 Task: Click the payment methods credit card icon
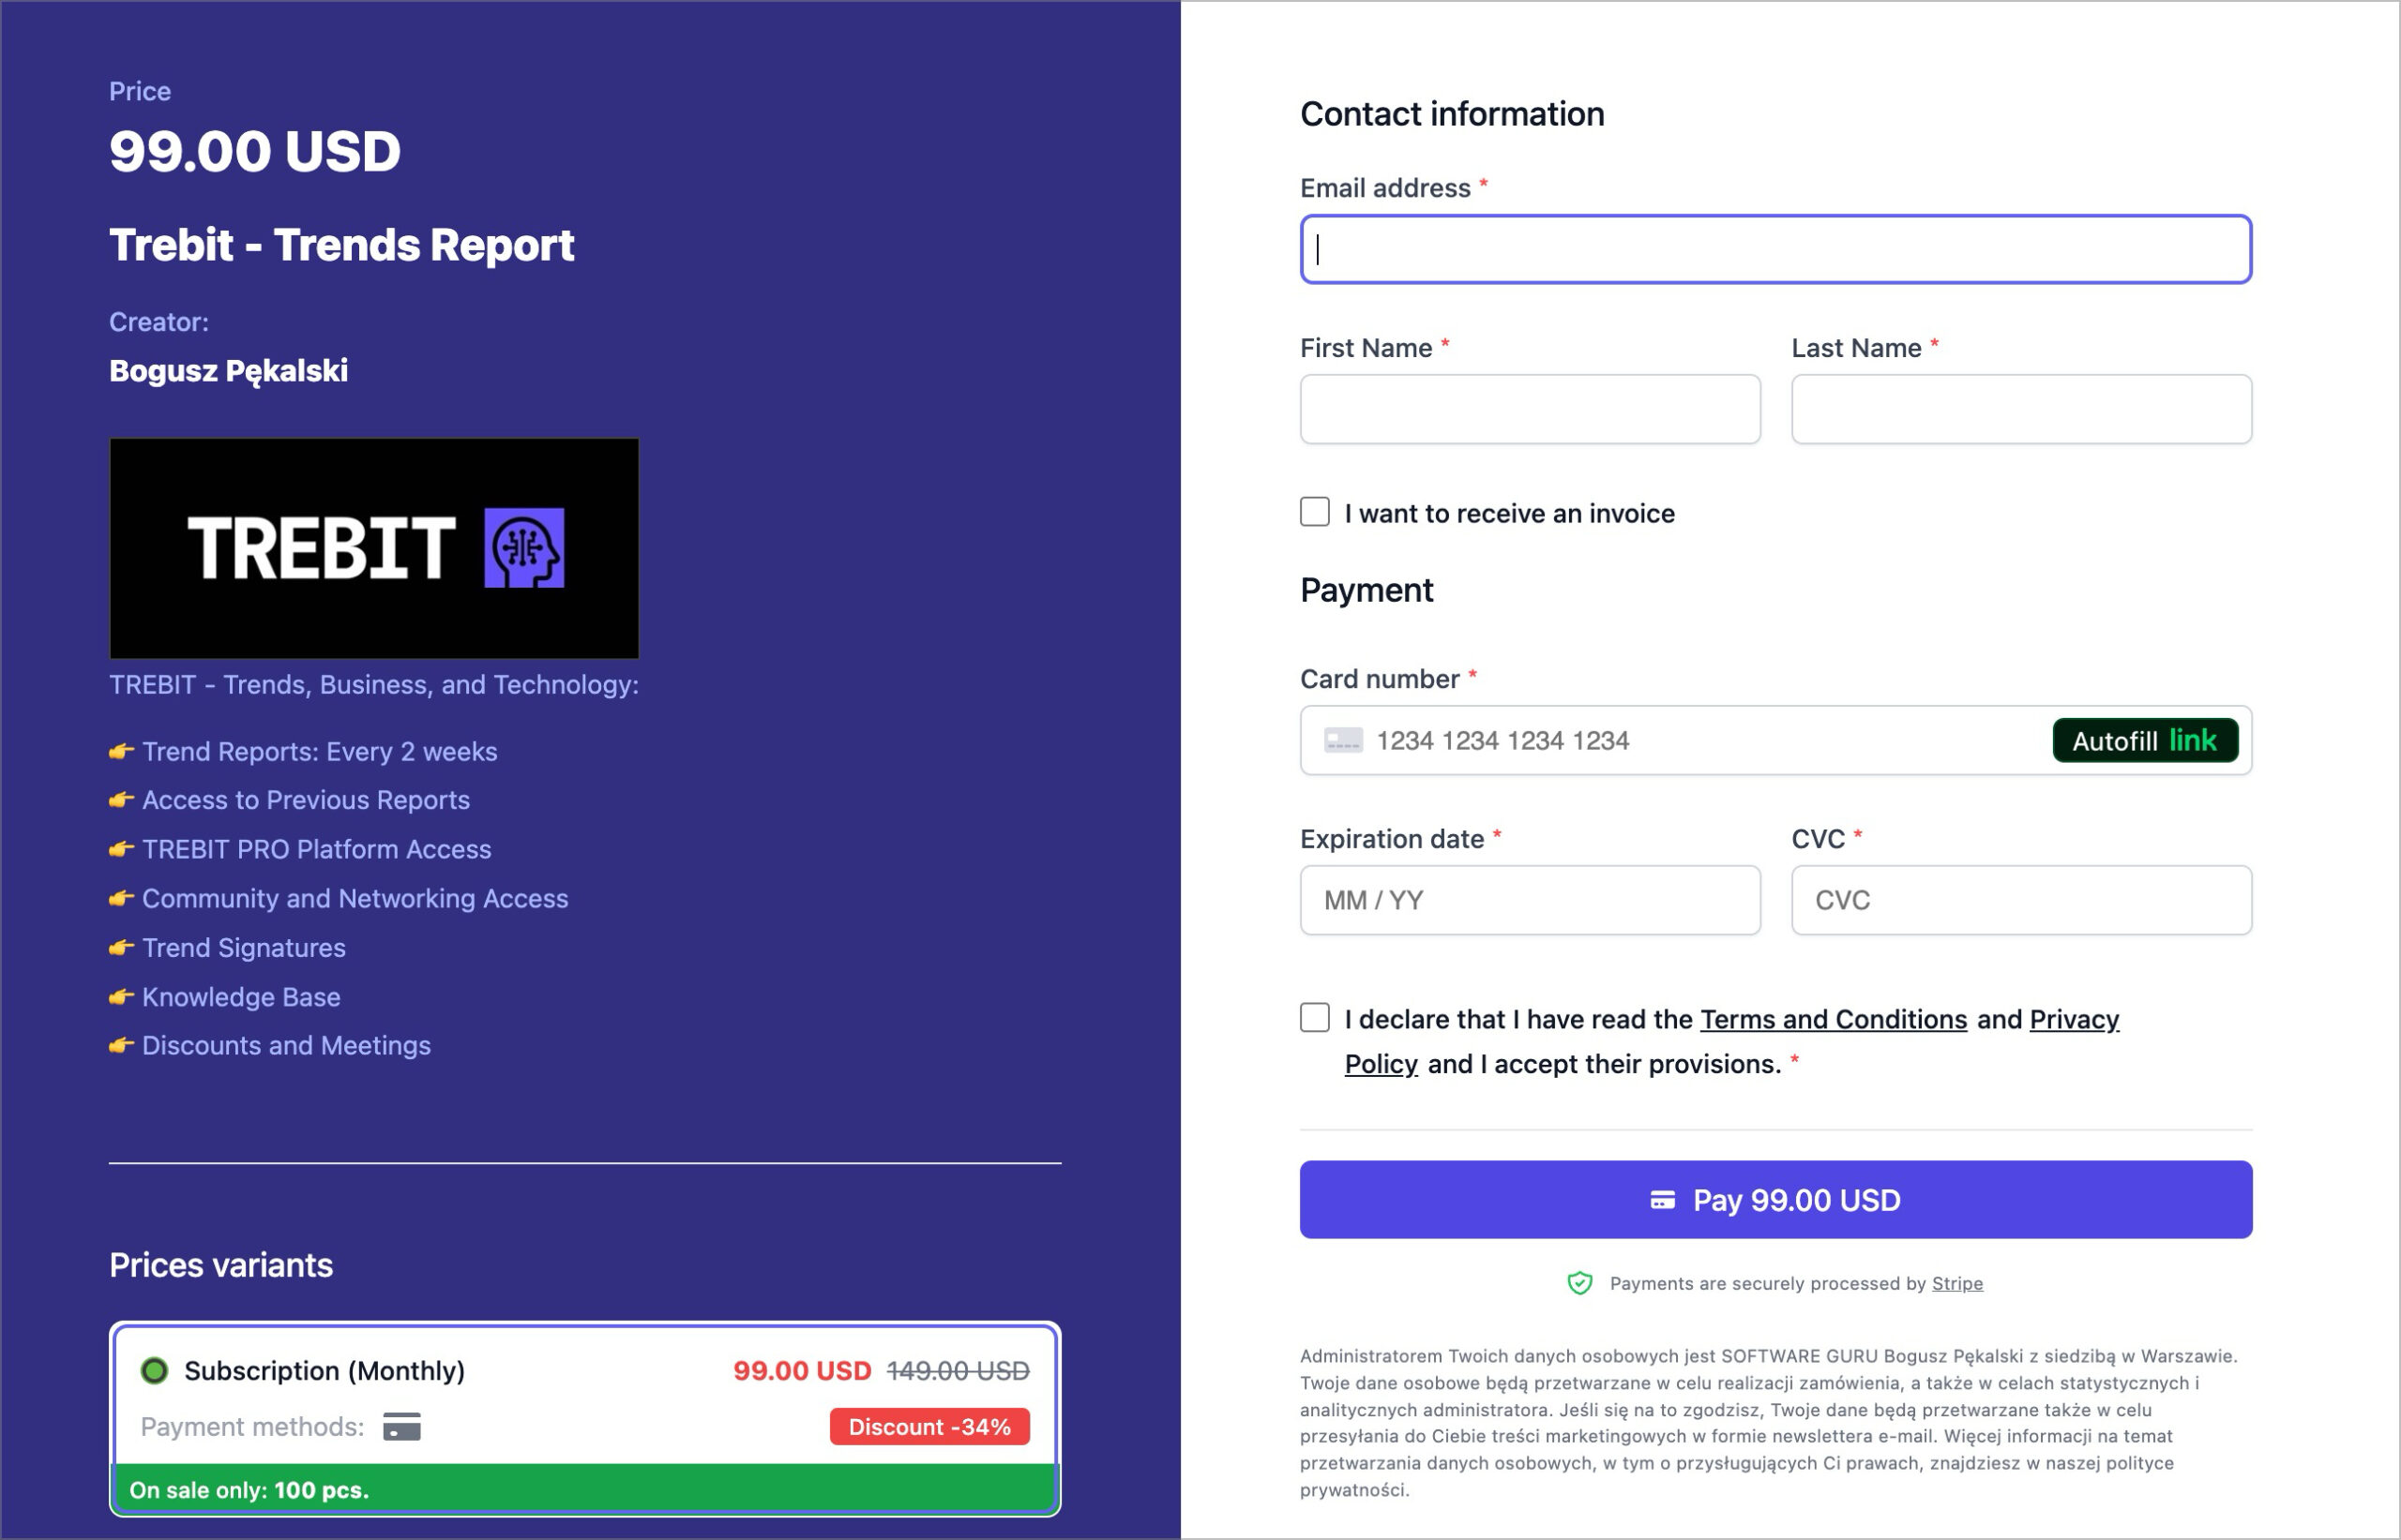402,1427
